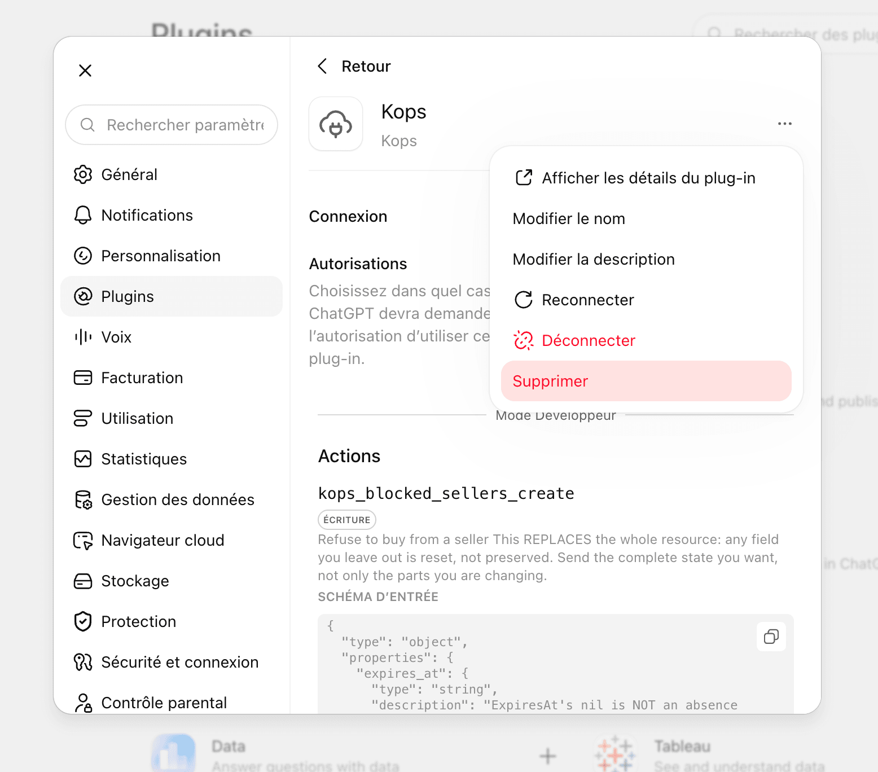This screenshot has height=772, width=878.
Task: Click the plus button beside Data plugin in background
Action: [548, 756]
